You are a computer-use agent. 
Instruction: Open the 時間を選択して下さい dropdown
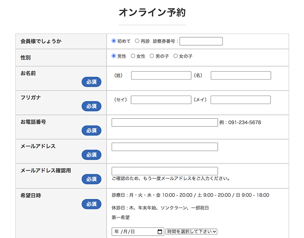[x=191, y=232]
